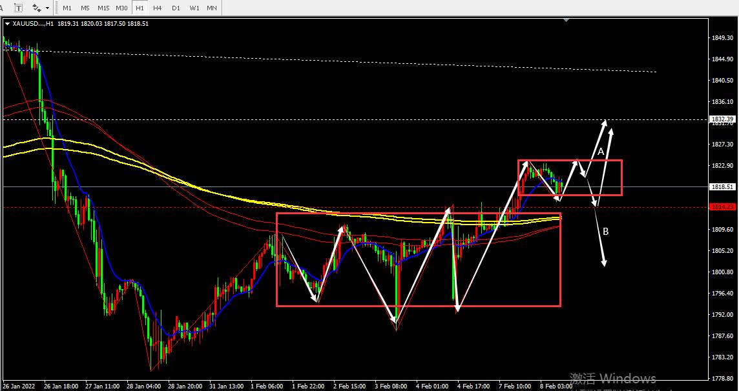739x391 pixels.
Task: Switch chart to D1 daily timeframe
Action: click(176, 8)
